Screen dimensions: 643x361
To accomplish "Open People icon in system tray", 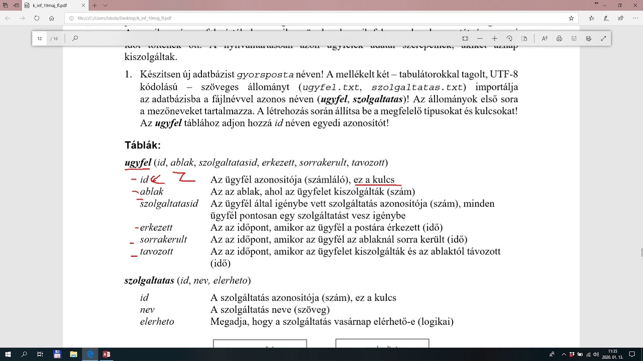I will (x=552, y=354).
